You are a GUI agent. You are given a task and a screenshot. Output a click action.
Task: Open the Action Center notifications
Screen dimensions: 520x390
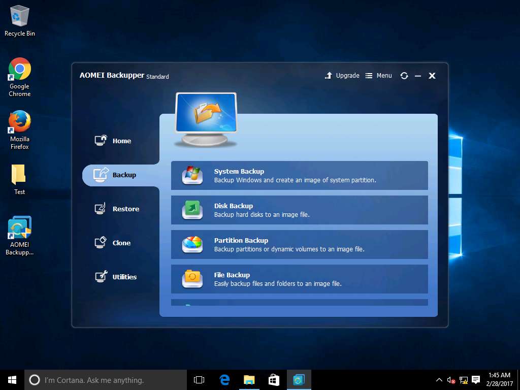[x=476, y=380]
